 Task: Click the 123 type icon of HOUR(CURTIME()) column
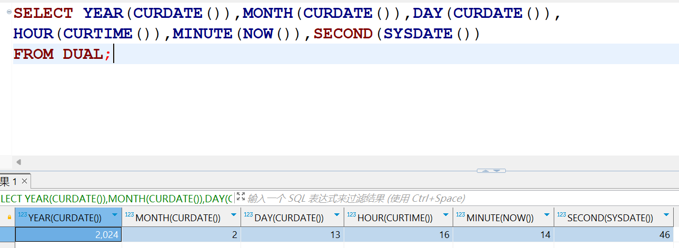point(352,215)
